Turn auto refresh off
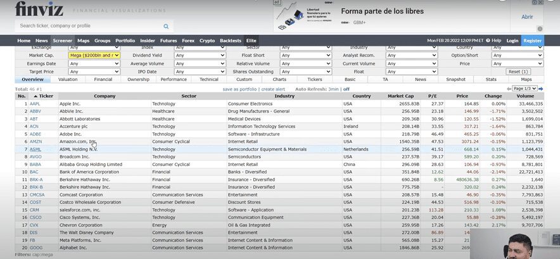 point(347,89)
